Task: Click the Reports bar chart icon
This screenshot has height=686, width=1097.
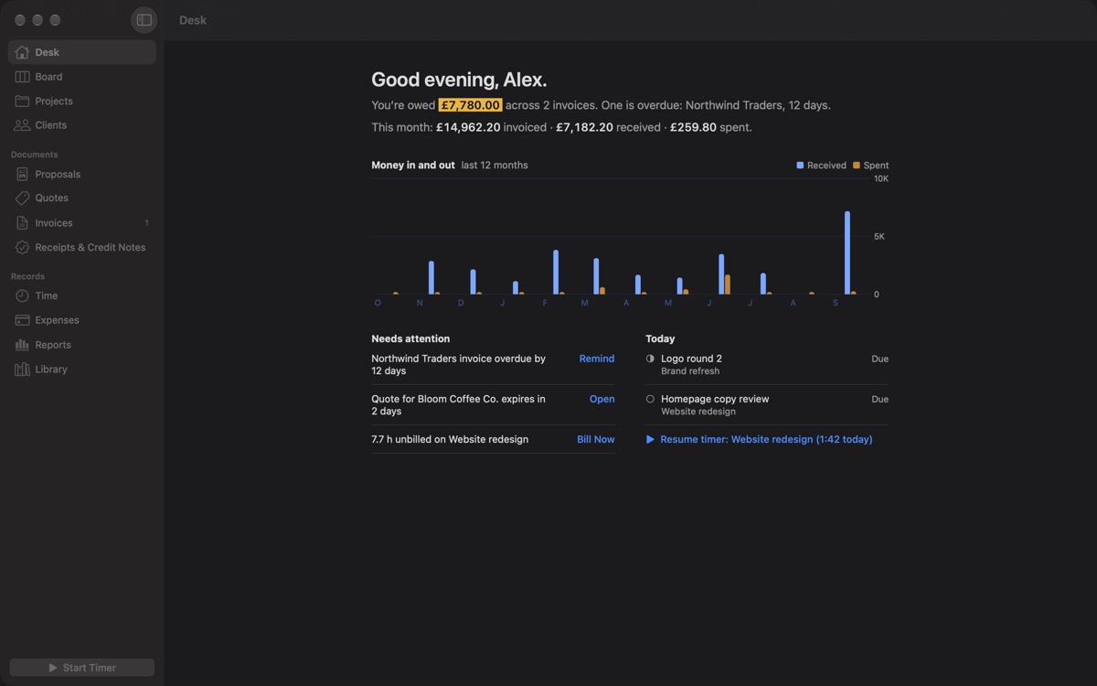Action: [22, 345]
